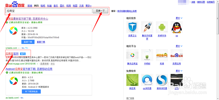Open the 百度卫士 shield icon
This screenshot has height=100, width=219.
coord(132,27)
